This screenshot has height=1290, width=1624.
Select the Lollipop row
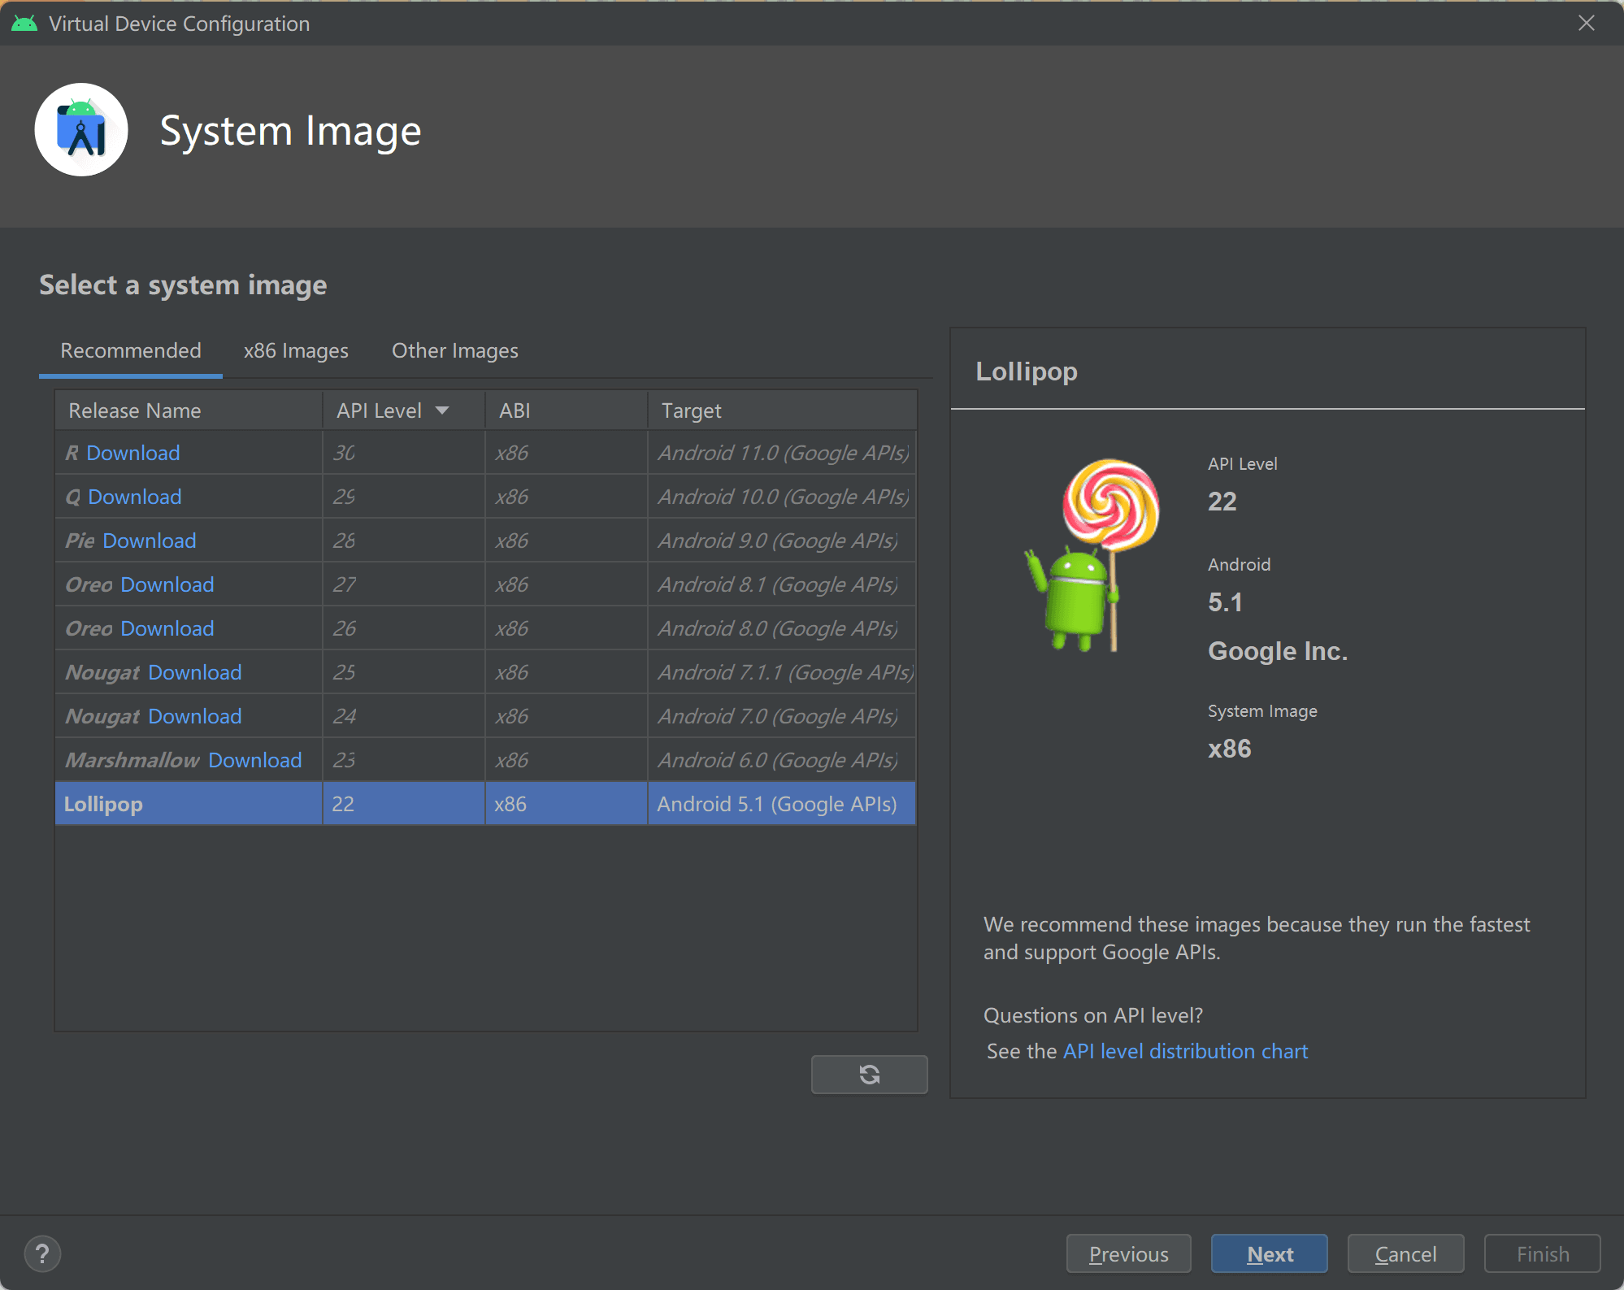click(x=484, y=804)
